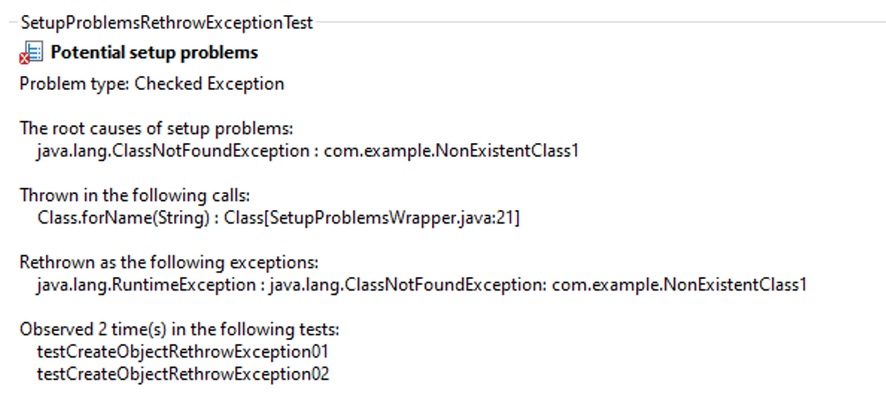Select the root causes of setup problems label

pos(156,128)
